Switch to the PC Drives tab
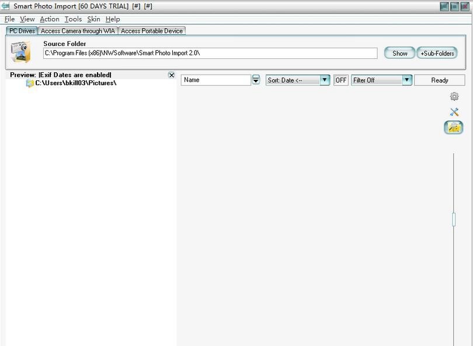473x346 pixels. (x=22, y=31)
